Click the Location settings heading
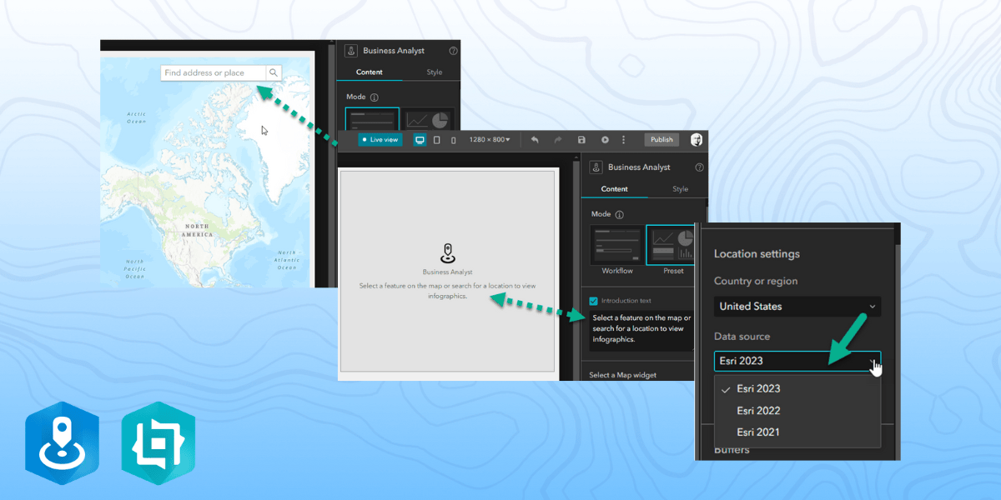 pos(757,254)
